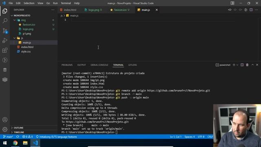The width and height of the screenshot is (261, 147).
Task: Split the editor to the right
Action: click(x=251, y=10)
